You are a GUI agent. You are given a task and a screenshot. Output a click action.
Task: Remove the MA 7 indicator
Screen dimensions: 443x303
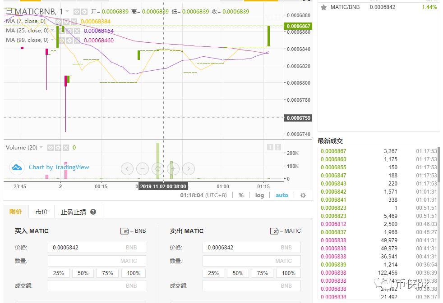74,22
